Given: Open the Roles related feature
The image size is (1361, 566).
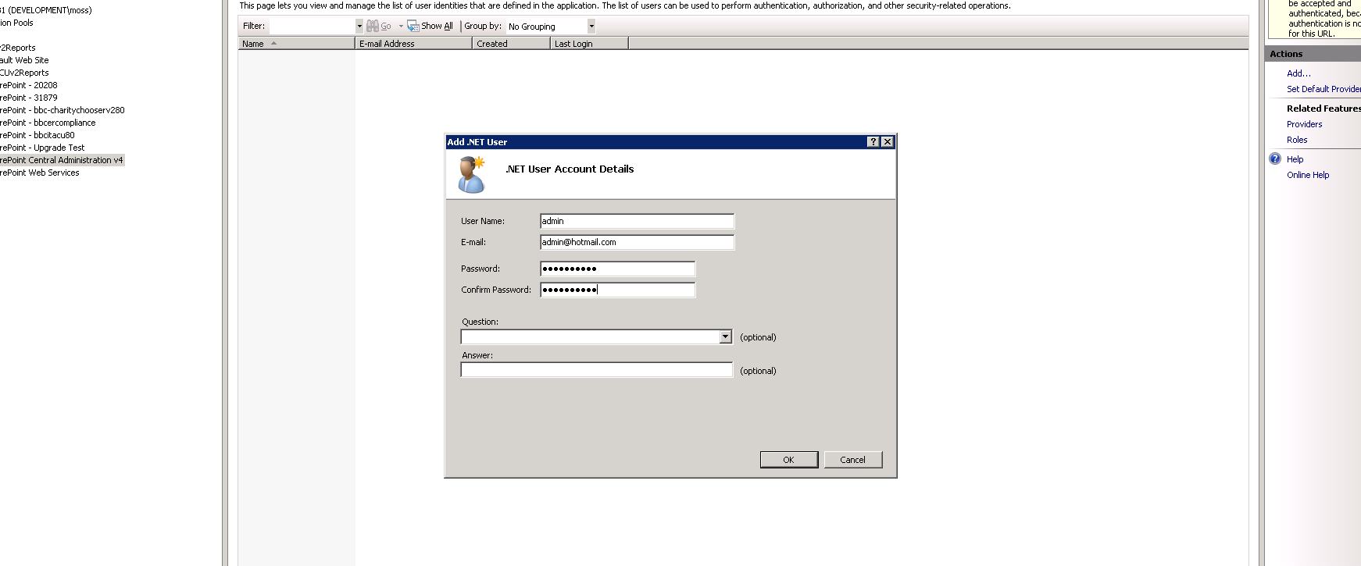Looking at the screenshot, I should pos(1297,140).
